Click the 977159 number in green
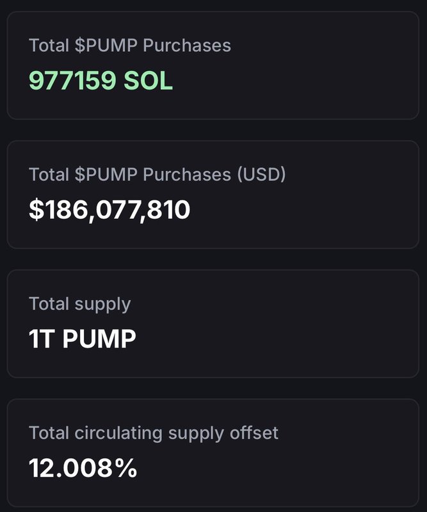This screenshot has width=427, height=512. [73, 81]
